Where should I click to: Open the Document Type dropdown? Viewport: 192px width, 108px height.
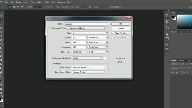tap(86, 28)
